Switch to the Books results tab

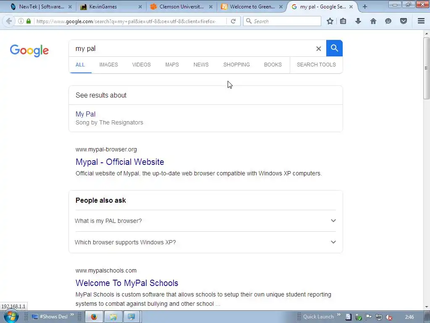tap(273, 64)
